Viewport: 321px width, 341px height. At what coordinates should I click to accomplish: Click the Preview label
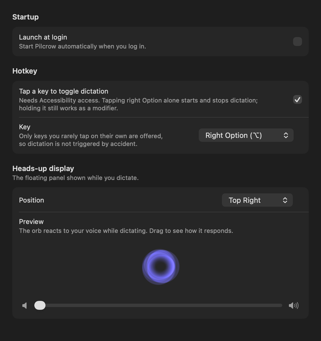pyautogui.click(x=31, y=221)
